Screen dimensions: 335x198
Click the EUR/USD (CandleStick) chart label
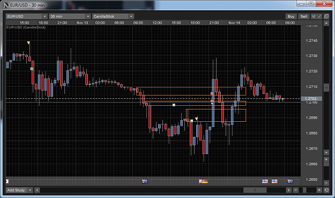pyautogui.click(x=26, y=27)
